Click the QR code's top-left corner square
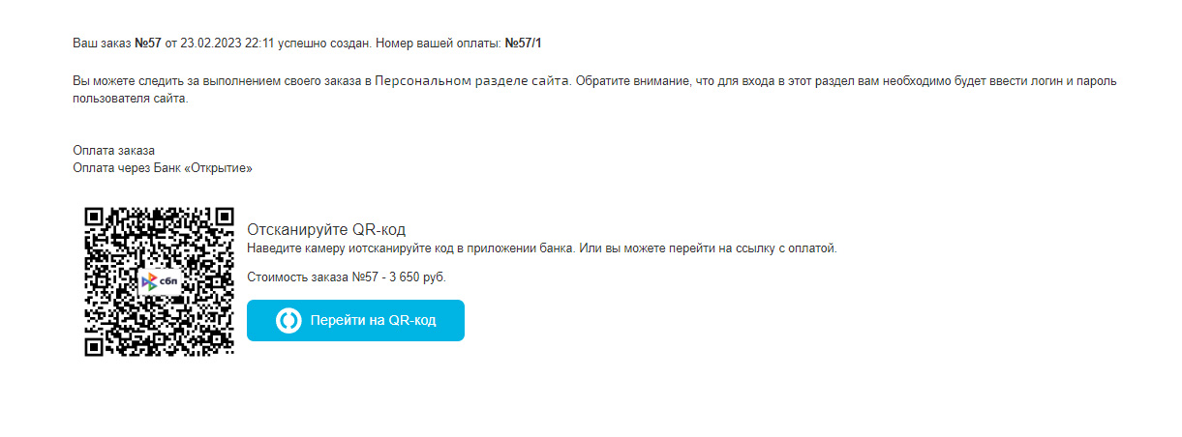1182x437 pixels. 96,218
